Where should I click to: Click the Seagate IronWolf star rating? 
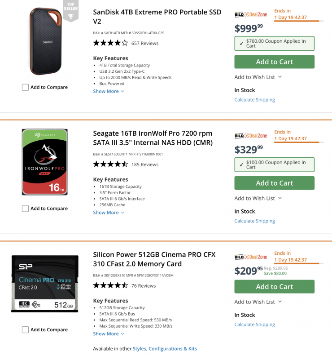click(110, 165)
